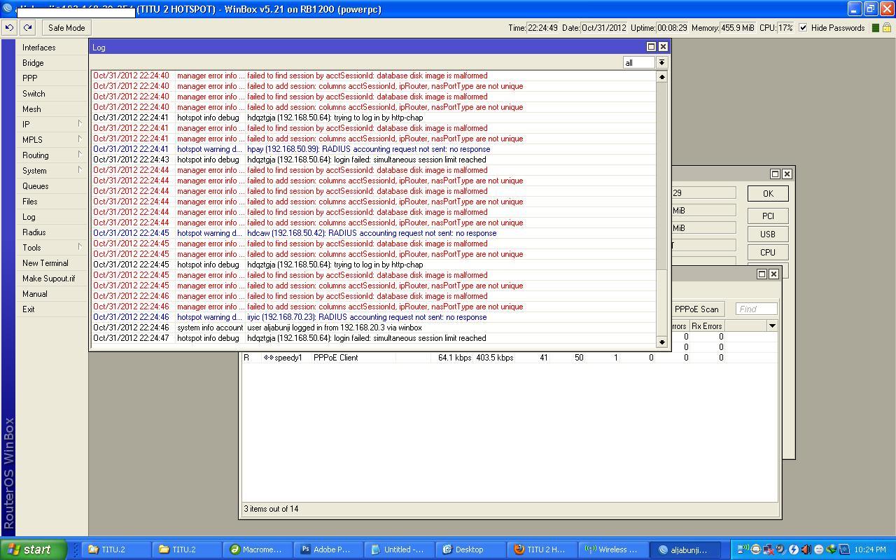896x560 pixels.
Task: Expand the IP submenu arrow
Action: tap(80, 124)
